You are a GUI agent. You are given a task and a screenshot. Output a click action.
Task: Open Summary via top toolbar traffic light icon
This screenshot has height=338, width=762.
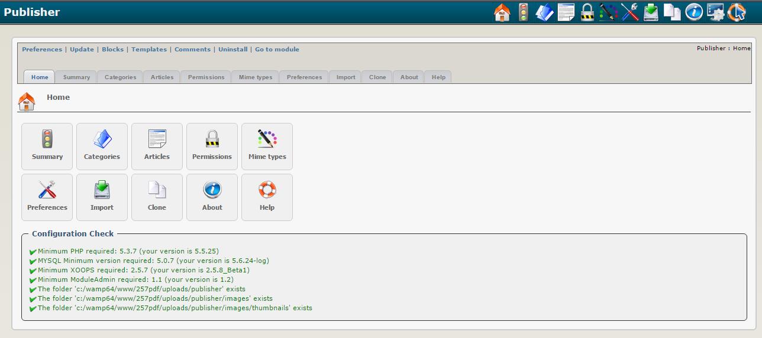click(523, 12)
